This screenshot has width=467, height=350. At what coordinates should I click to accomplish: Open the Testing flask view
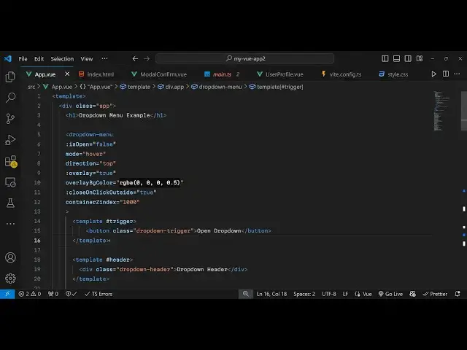click(10, 203)
